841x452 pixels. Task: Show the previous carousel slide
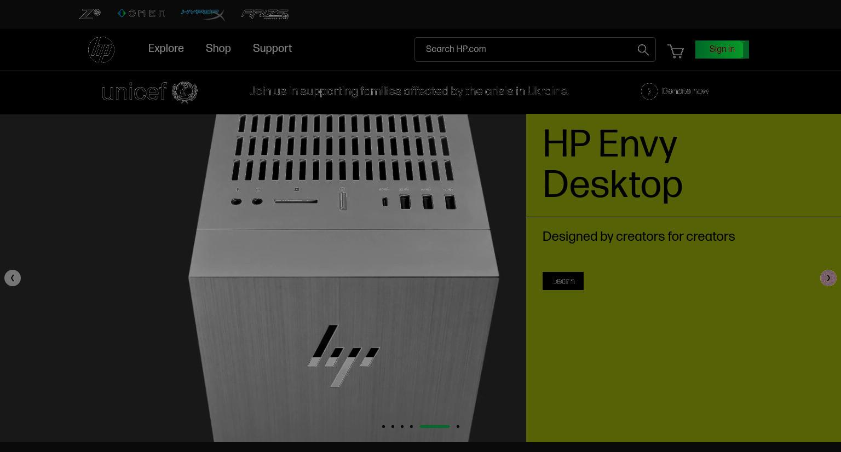point(13,278)
